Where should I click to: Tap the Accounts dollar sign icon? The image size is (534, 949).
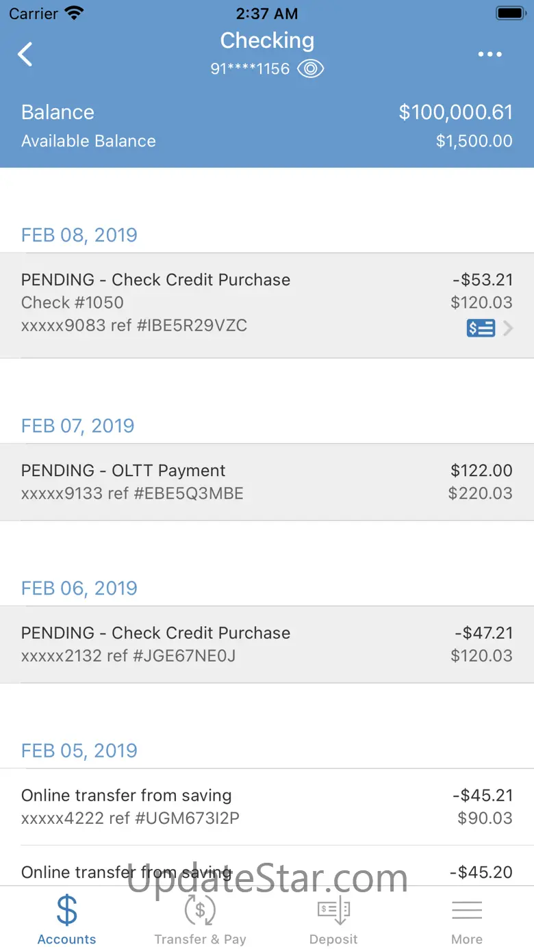click(x=66, y=910)
